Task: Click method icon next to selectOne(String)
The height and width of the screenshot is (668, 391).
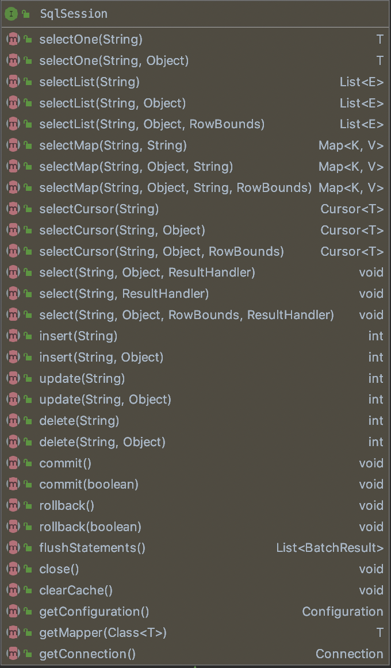Action: [13, 40]
